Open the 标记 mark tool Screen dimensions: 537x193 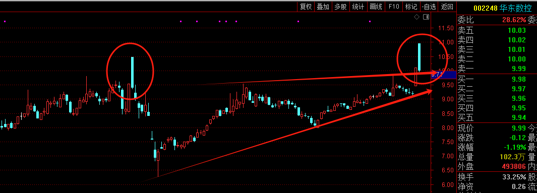tap(411, 7)
